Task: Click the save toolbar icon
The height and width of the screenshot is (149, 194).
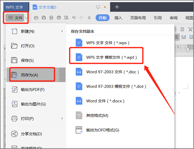Action: pyautogui.click(x=44, y=18)
